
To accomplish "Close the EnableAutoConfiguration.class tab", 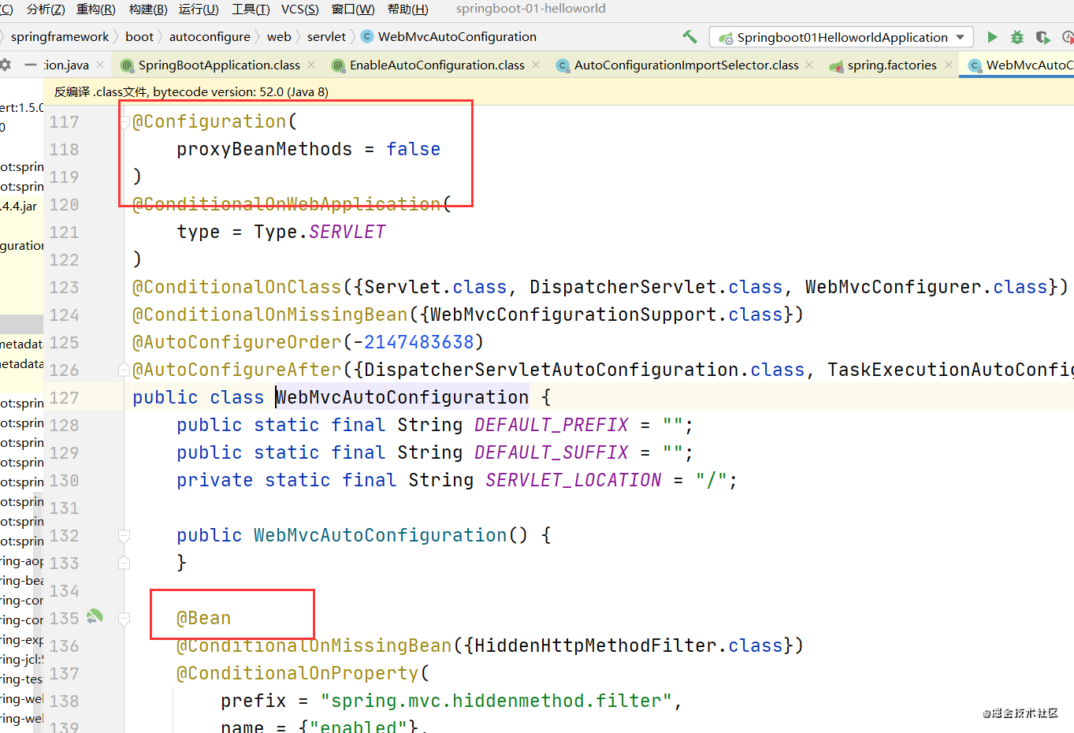I will [x=536, y=65].
